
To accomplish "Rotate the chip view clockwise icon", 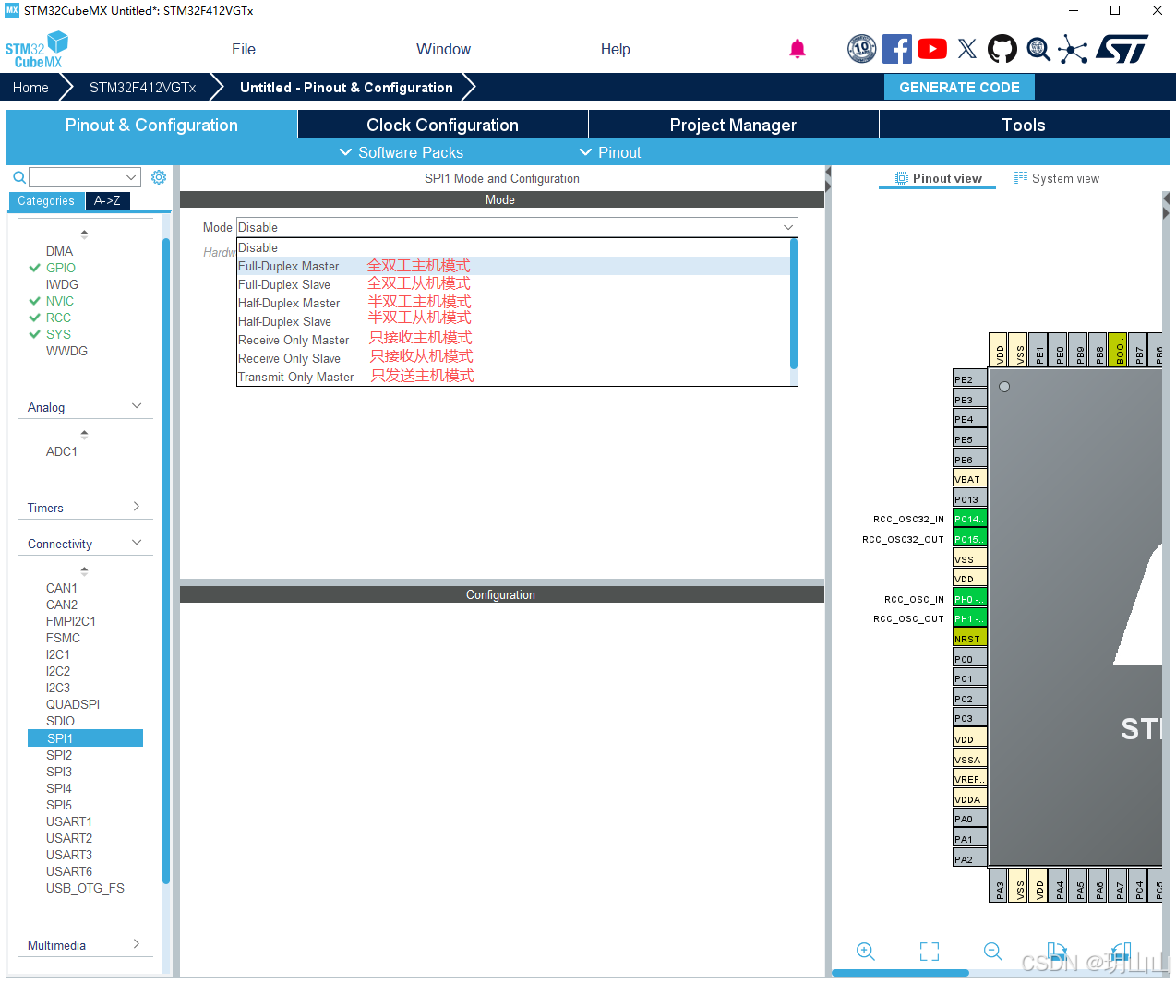I will pos(1057,952).
